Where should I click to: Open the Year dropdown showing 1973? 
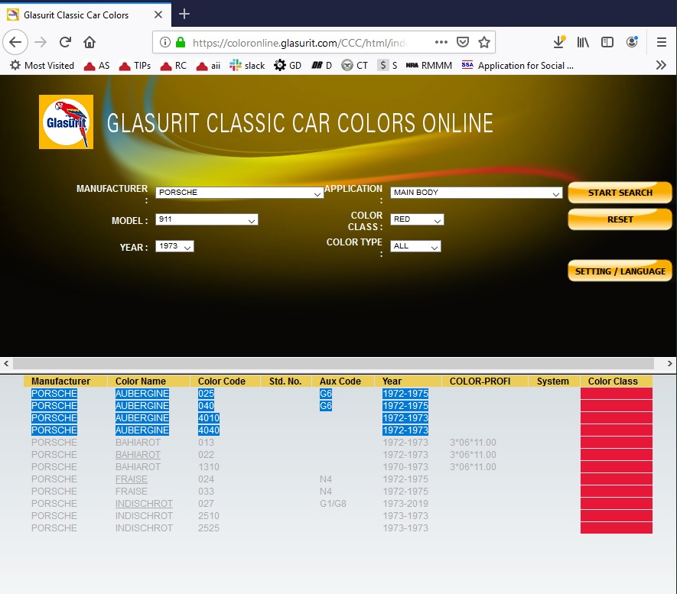click(175, 246)
